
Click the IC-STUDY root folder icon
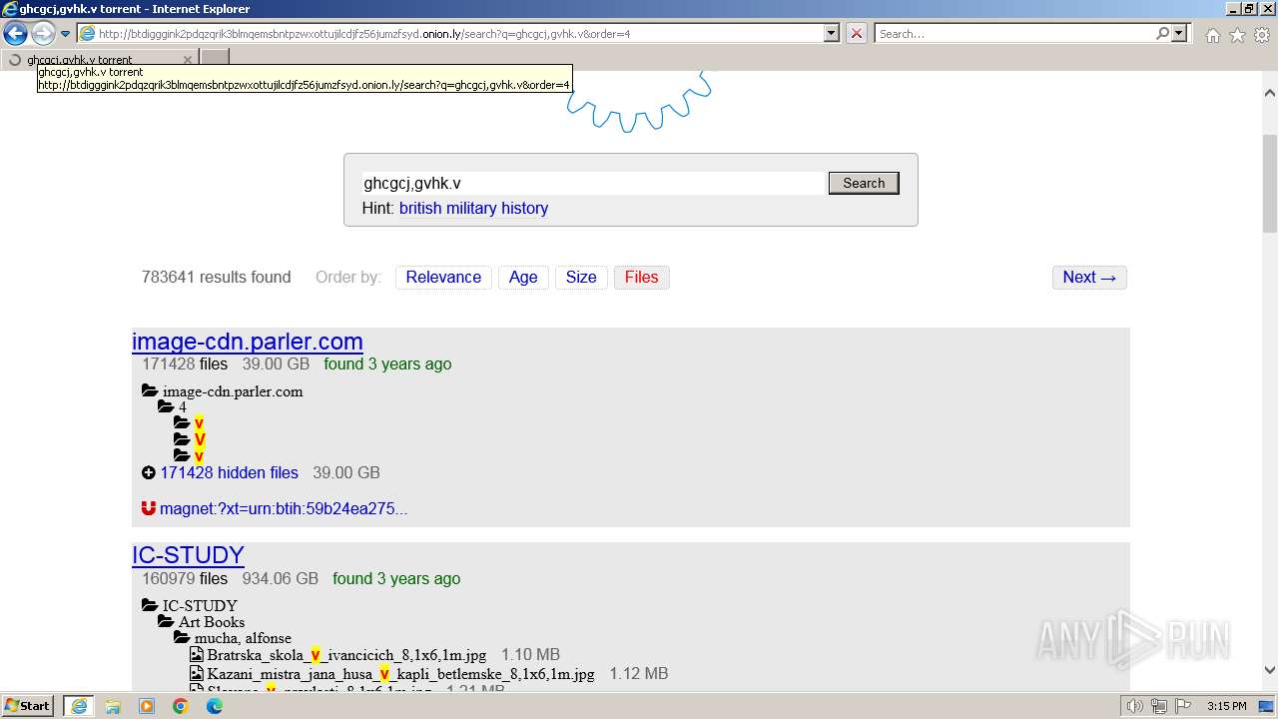[150, 605]
